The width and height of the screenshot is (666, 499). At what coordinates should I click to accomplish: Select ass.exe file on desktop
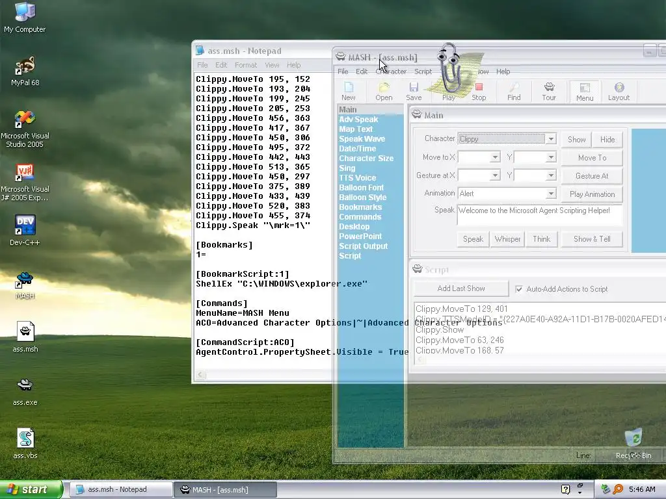click(x=25, y=390)
